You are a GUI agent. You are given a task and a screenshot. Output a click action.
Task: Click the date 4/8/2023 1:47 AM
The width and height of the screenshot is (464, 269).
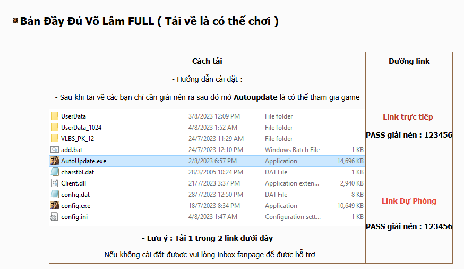click(213, 217)
